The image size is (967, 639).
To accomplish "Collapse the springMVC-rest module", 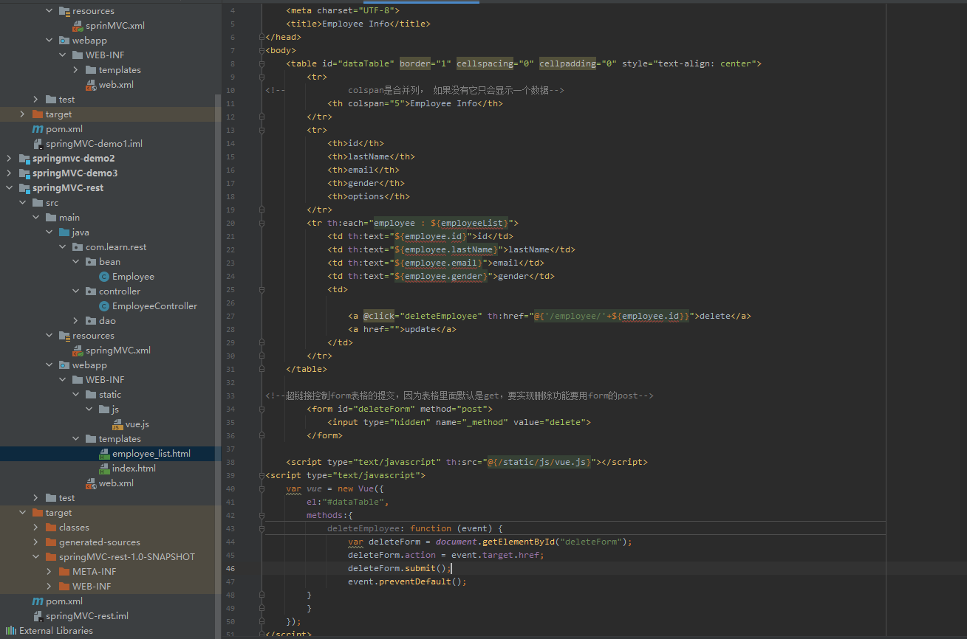I will [x=9, y=188].
